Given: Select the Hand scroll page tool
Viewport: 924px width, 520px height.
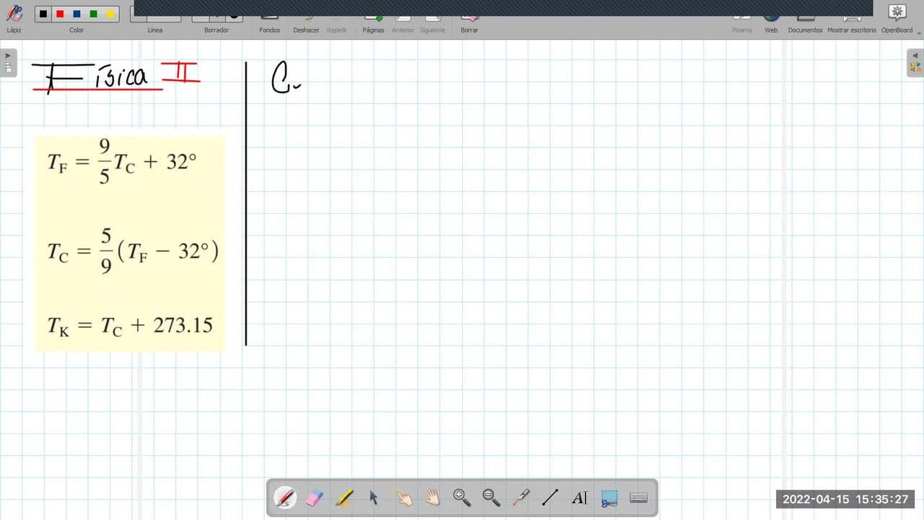Looking at the screenshot, I should click(x=432, y=498).
